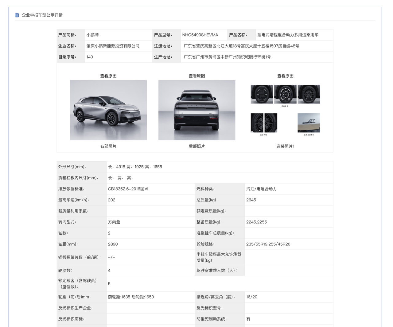
Task: Select the production address starting 广东省广州市黄埔区
Action: coord(227,57)
